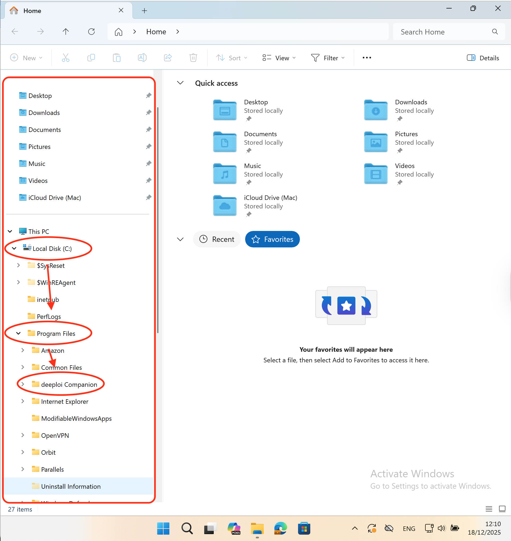Click the Refresh icon in navigation bar
511x541 pixels.
point(91,32)
